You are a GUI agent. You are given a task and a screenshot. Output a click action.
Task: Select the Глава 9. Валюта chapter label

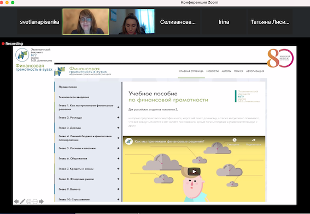pyautogui.click(x=69, y=189)
